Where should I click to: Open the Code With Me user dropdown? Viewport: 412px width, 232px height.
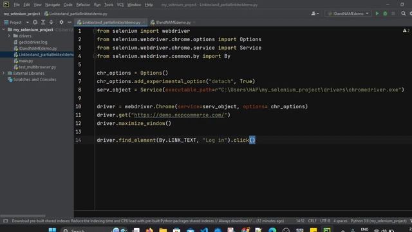pyautogui.click(x=315, y=14)
